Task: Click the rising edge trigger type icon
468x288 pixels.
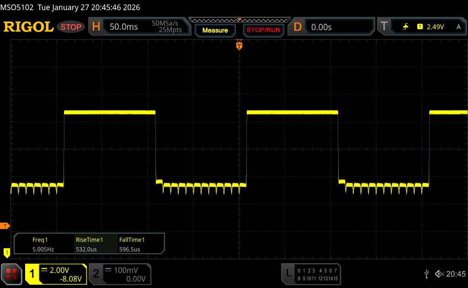Action: click(405, 27)
